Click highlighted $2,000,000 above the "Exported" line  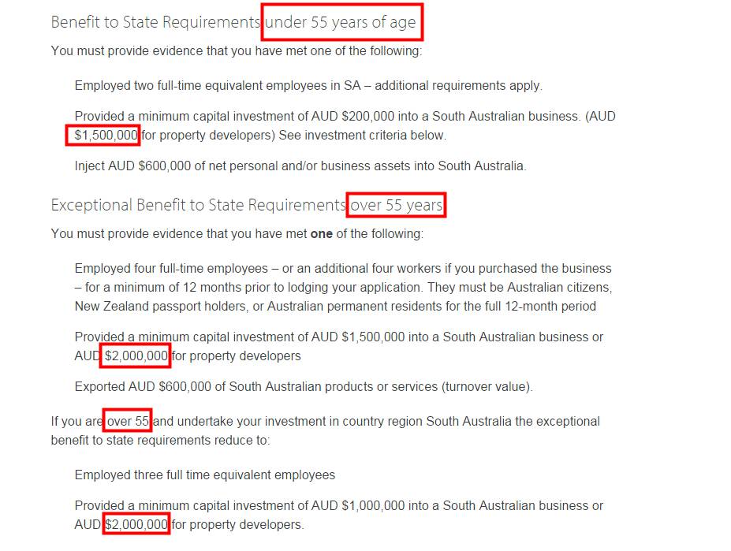point(136,356)
